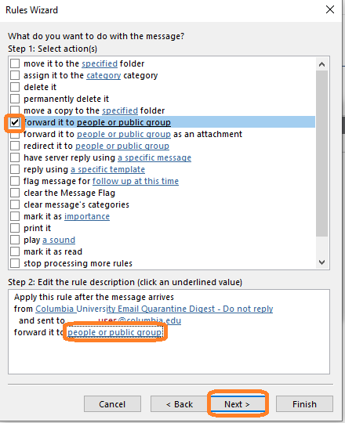Open 'a specific message' link
This screenshot has height=423, width=345.
click(154, 157)
